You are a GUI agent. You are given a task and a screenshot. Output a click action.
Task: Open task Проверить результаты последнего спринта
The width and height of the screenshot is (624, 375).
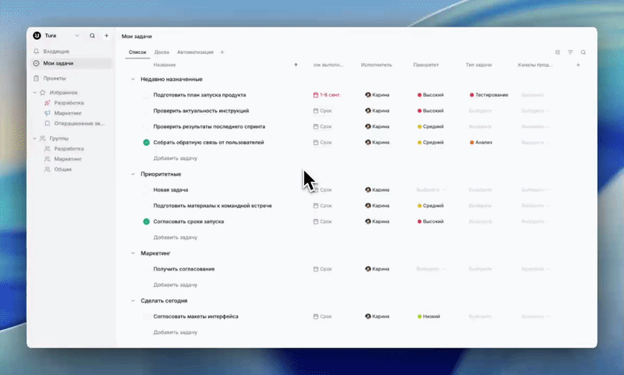click(209, 126)
